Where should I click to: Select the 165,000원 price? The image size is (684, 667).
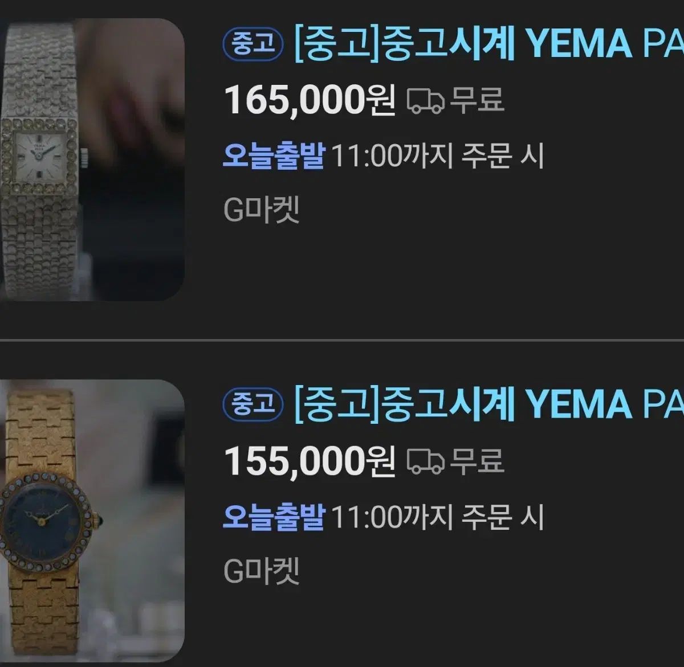tap(310, 100)
